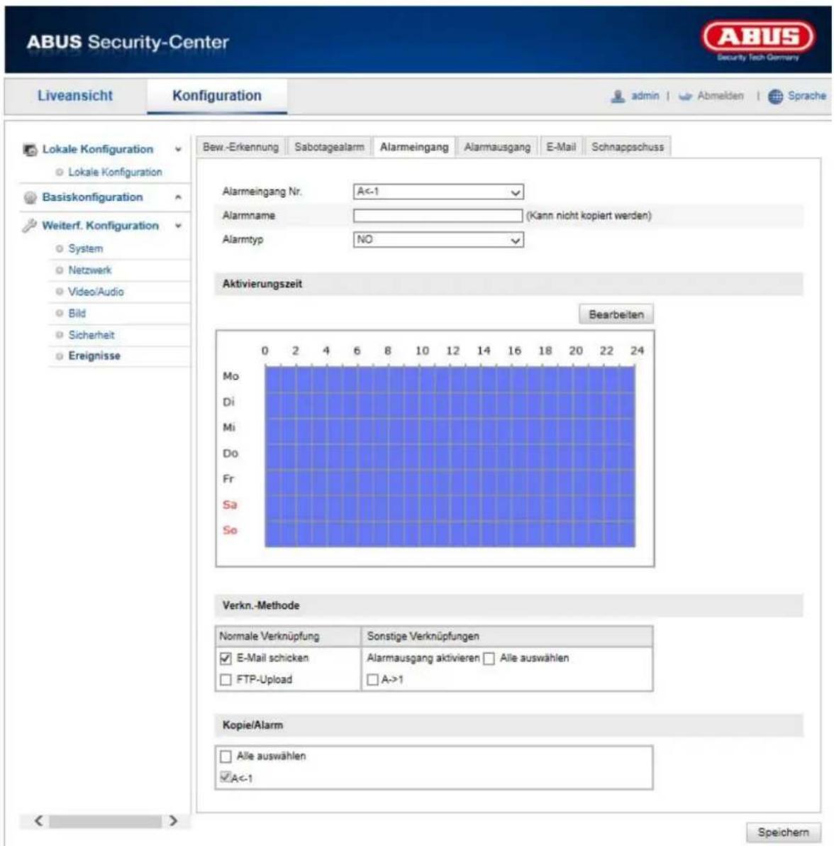This screenshot has width=834, height=846.
Task: Click bullet icon next to System
Action: coord(60,248)
